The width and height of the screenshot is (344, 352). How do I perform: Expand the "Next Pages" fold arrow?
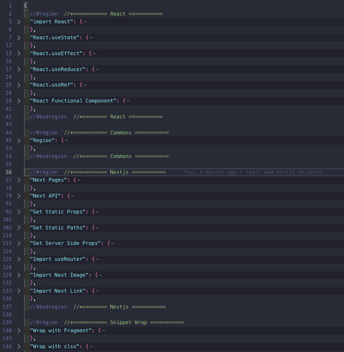click(19, 180)
